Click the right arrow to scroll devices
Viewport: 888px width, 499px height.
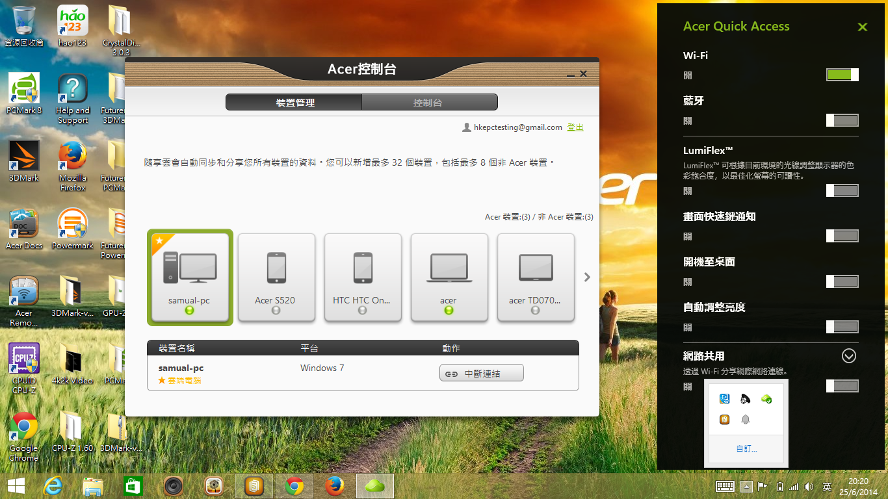586,277
